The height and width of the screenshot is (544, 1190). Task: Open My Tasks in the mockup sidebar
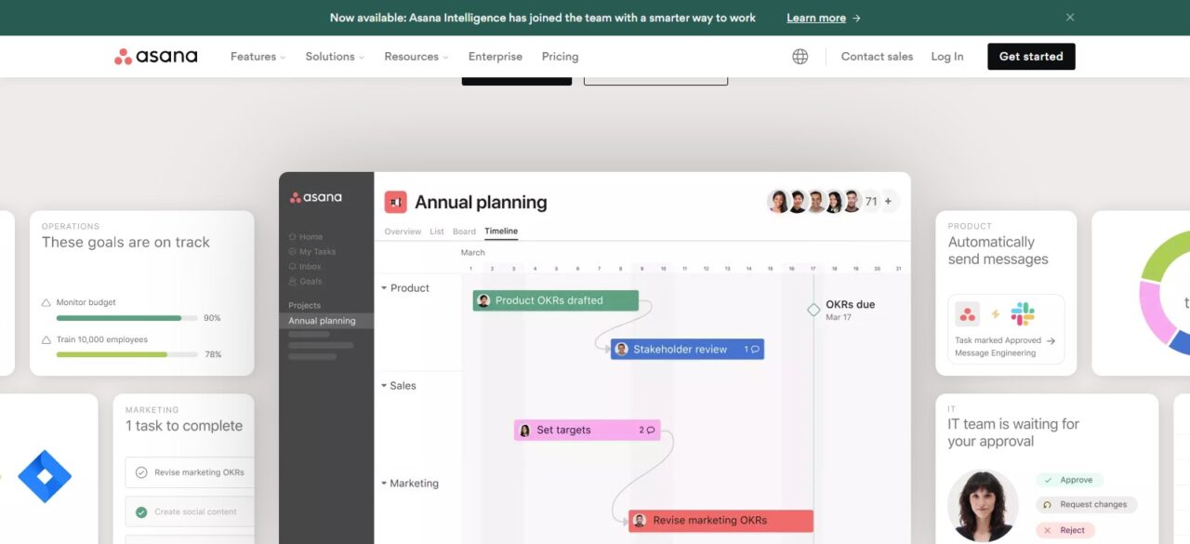click(312, 252)
